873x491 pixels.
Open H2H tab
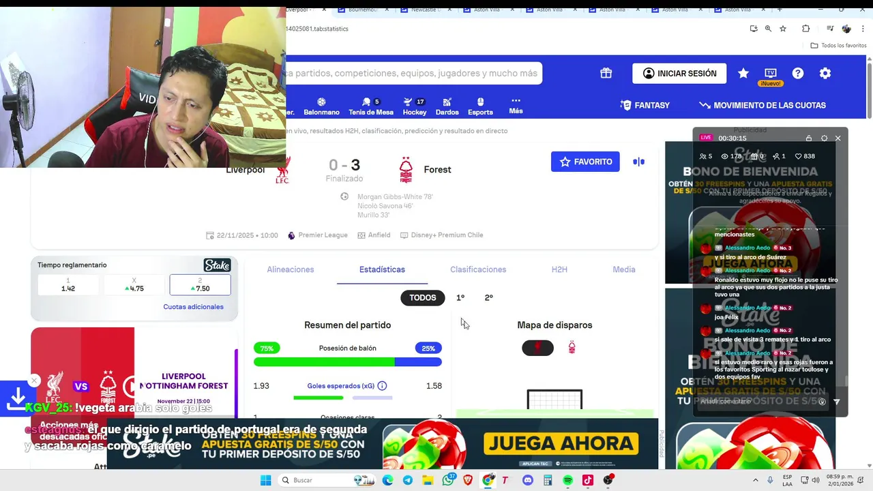click(559, 269)
